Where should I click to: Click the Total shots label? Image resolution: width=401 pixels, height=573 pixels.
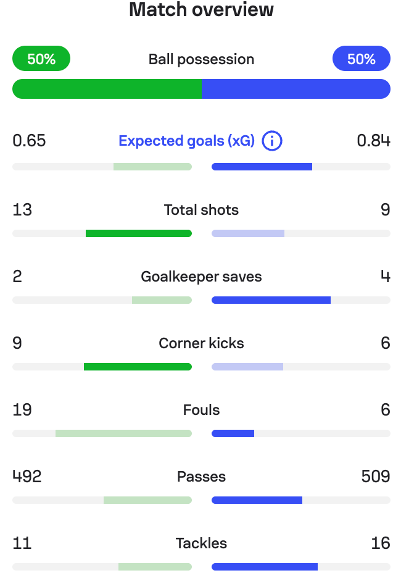(x=201, y=210)
